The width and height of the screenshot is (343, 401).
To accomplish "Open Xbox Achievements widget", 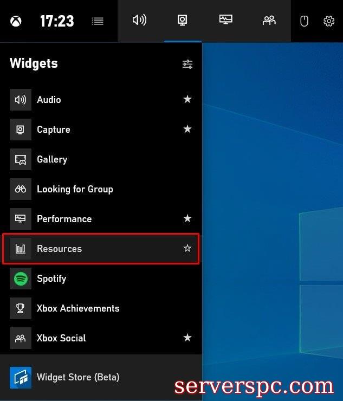I will [78, 308].
